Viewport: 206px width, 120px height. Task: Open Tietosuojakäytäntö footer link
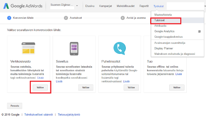pyautogui.click(x=69, y=115)
